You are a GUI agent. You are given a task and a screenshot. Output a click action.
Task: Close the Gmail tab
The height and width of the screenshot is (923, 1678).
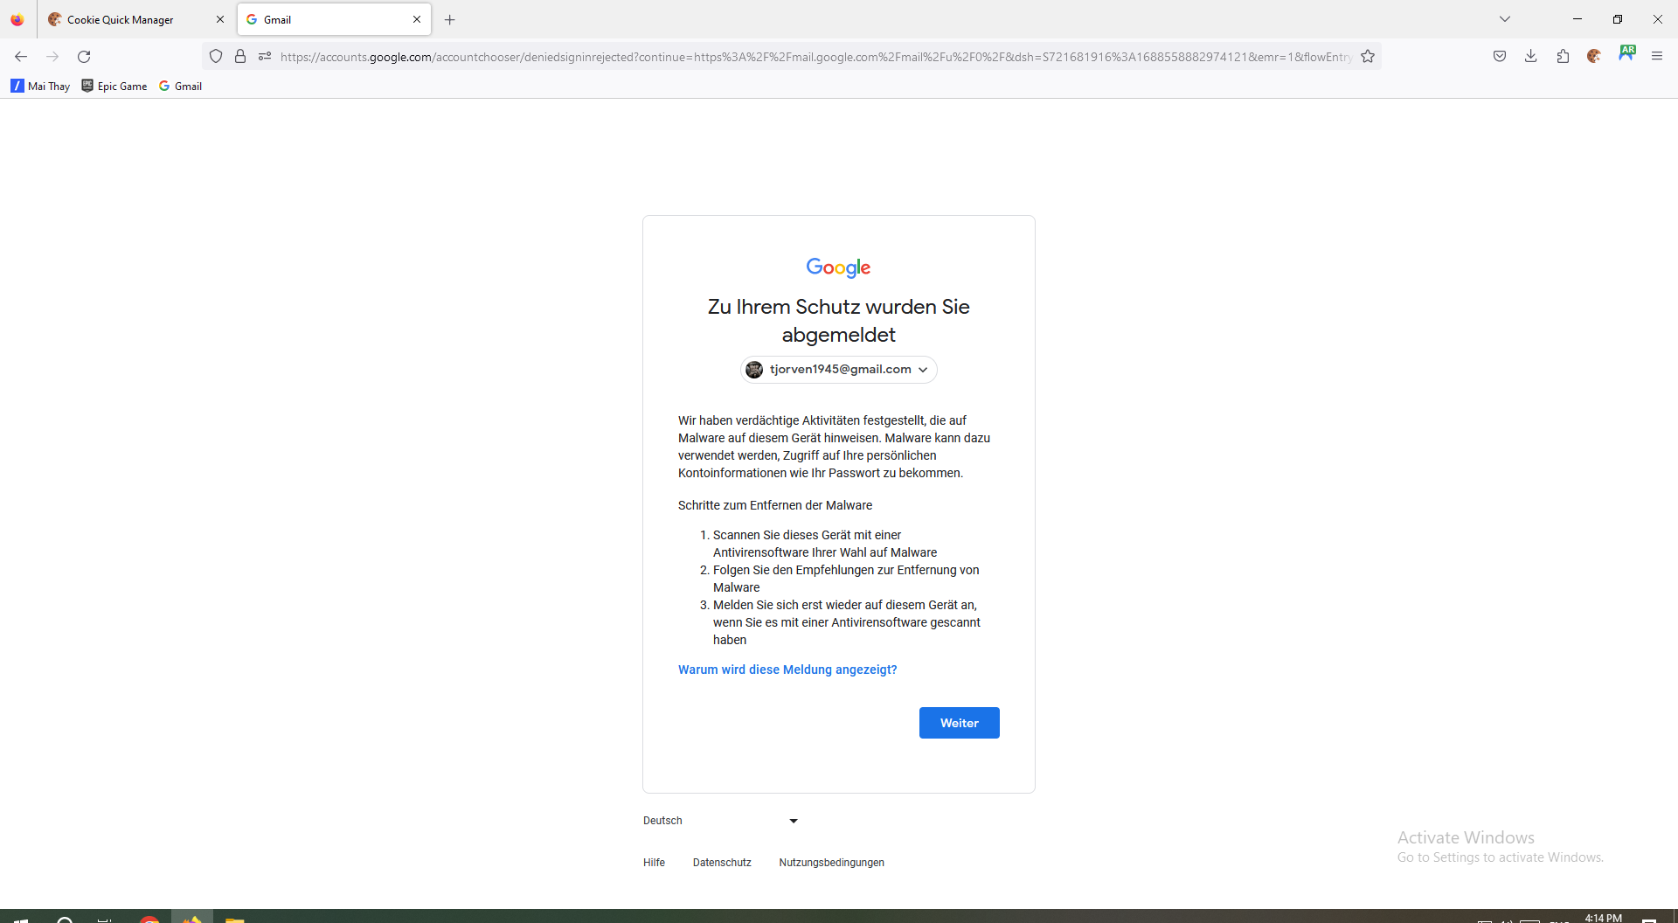(417, 19)
